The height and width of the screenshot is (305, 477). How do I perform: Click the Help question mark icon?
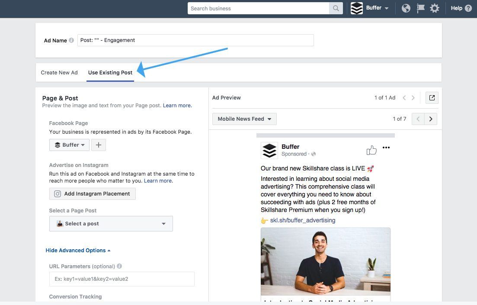pos(468,8)
